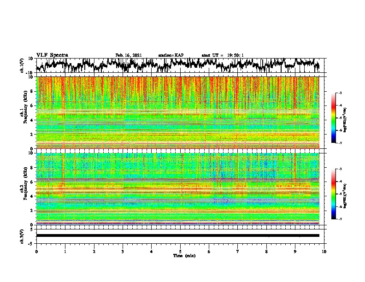Click the 'VLF Spectra' title text
Screen dimensions: 365x282
52,55
